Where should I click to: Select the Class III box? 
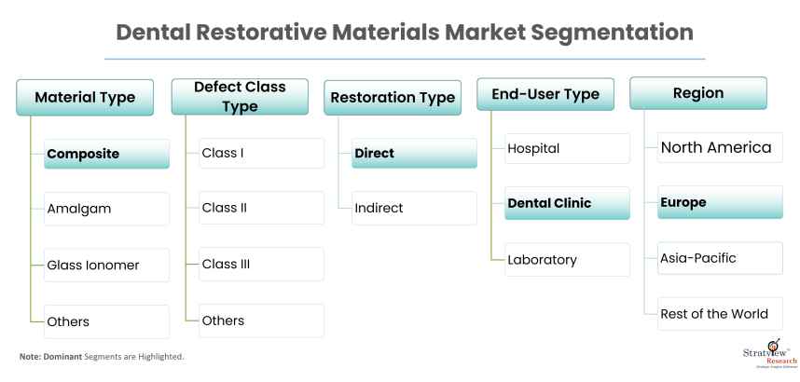coord(261,265)
